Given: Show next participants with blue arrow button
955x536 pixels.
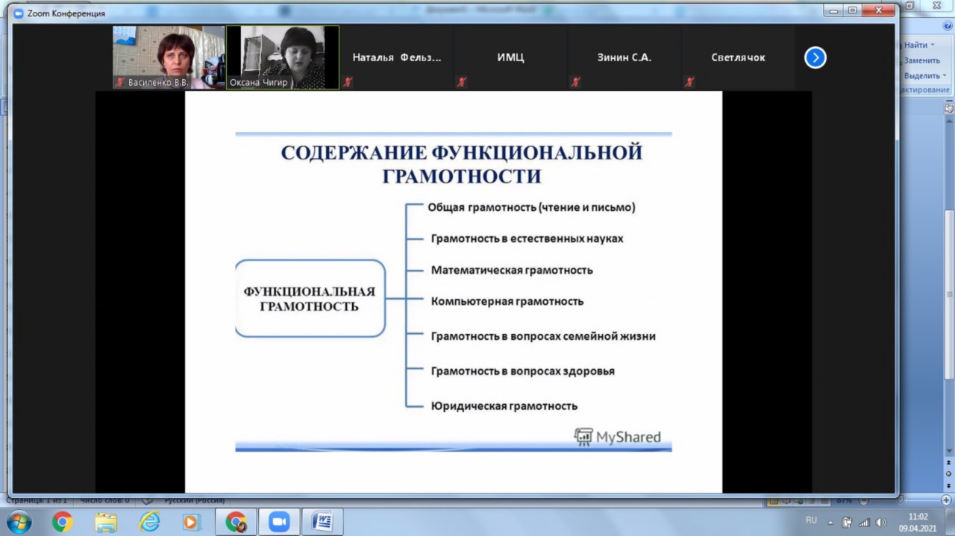Looking at the screenshot, I should click(x=815, y=57).
